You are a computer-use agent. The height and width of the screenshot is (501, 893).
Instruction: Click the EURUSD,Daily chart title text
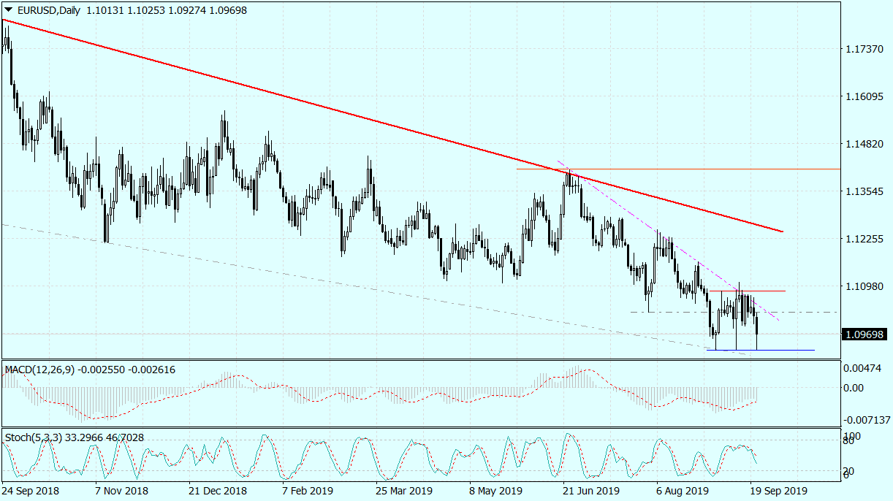click(47, 11)
